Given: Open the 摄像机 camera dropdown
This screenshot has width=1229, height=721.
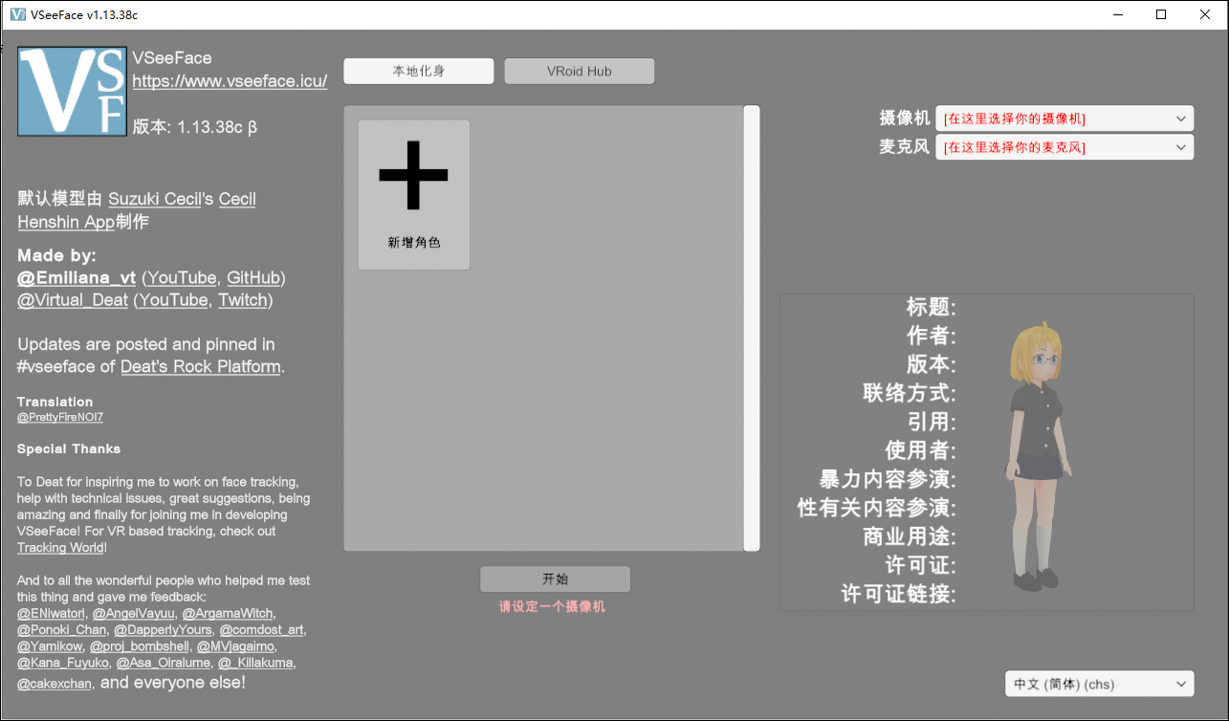Looking at the screenshot, I should [1064, 119].
